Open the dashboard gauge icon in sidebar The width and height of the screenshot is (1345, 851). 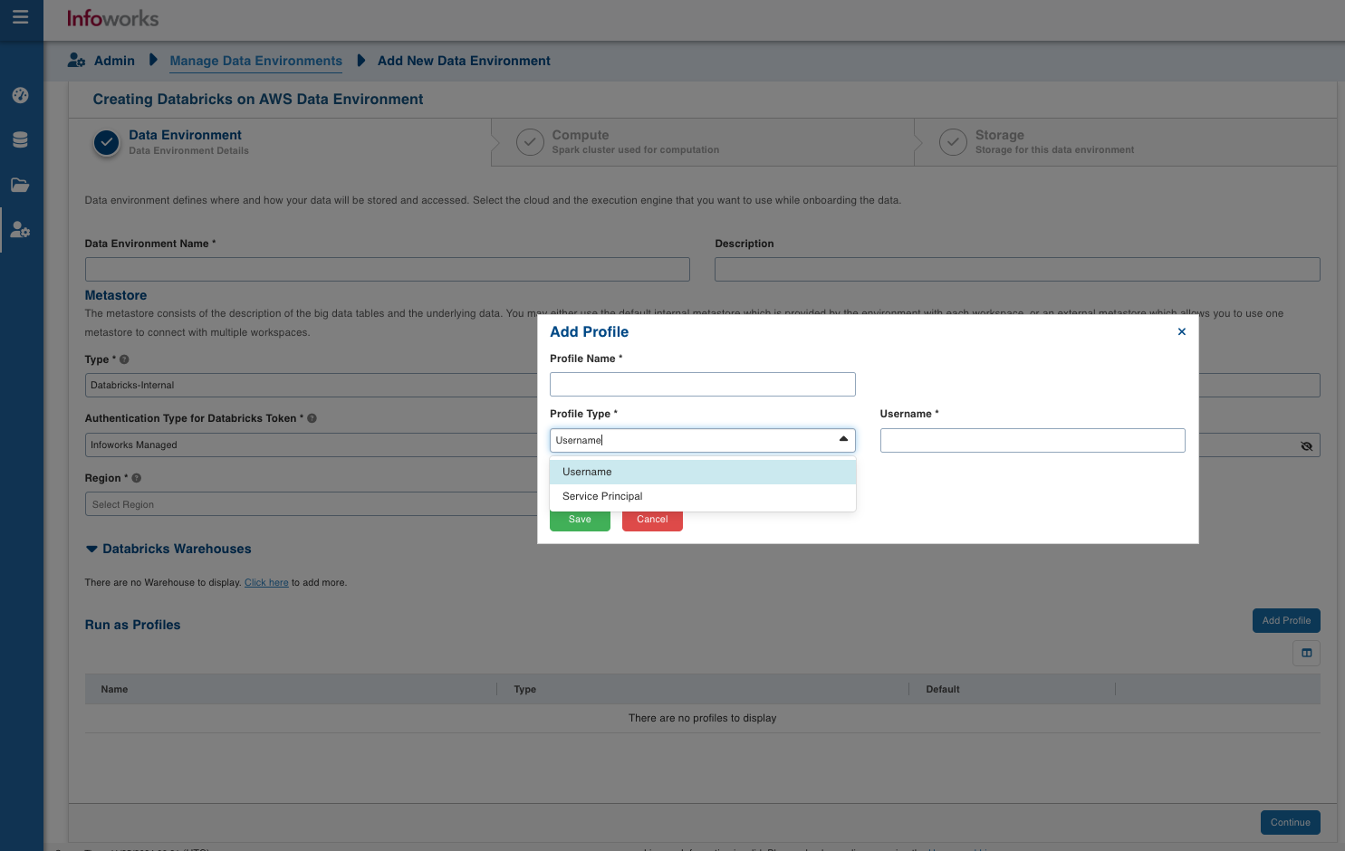(20, 95)
